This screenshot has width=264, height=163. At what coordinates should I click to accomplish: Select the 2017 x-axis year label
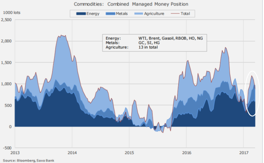(243, 152)
